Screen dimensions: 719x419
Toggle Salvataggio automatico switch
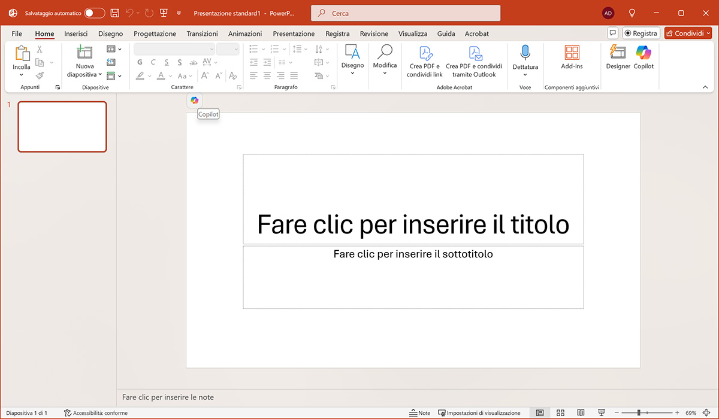click(94, 13)
